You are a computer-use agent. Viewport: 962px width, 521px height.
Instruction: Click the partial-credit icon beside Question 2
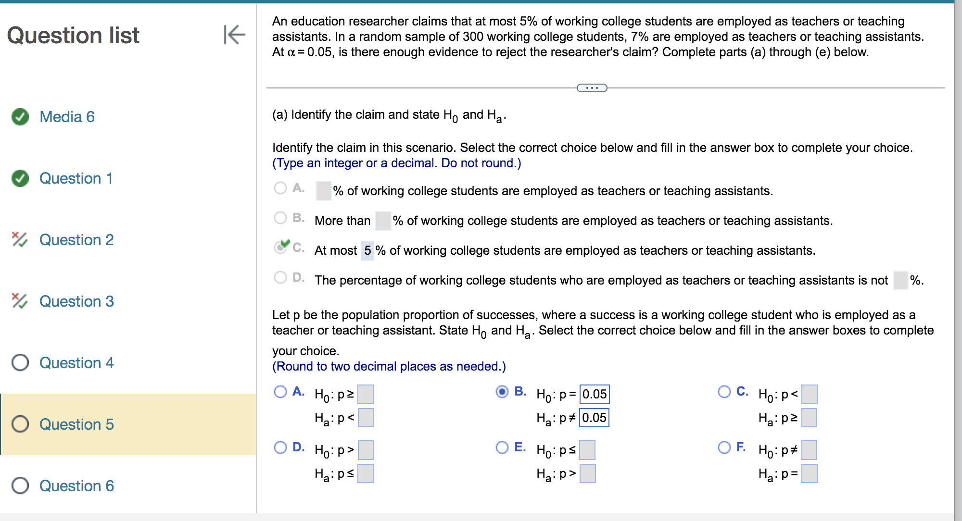19,240
